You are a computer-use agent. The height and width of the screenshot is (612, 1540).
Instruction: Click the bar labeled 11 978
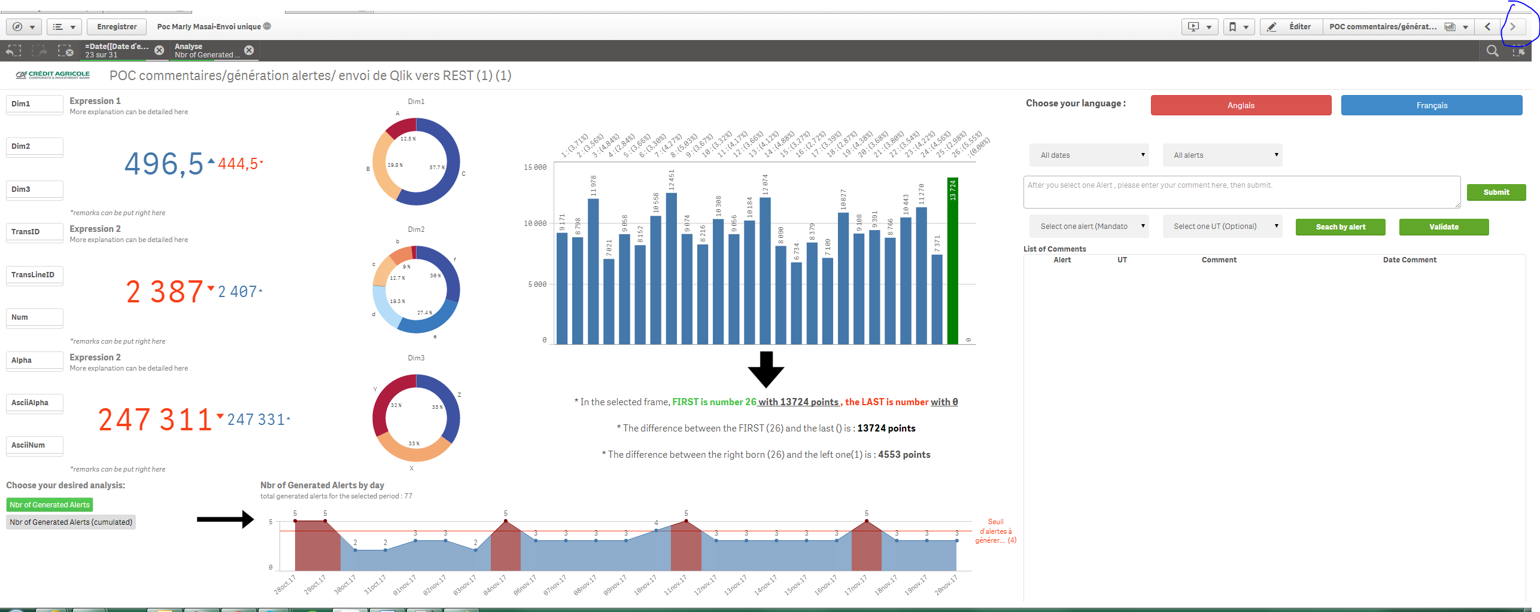point(593,272)
